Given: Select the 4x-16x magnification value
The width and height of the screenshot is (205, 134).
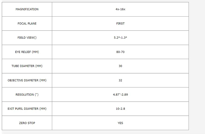Looking at the screenshot, I should (120, 9).
